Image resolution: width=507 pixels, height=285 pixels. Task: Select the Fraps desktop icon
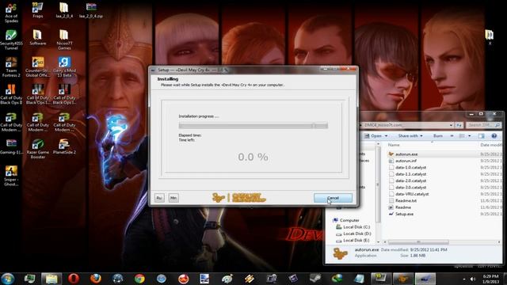click(37, 10)
